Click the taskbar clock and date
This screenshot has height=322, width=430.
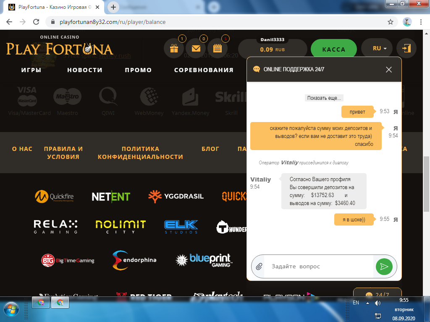click(404, 309)
